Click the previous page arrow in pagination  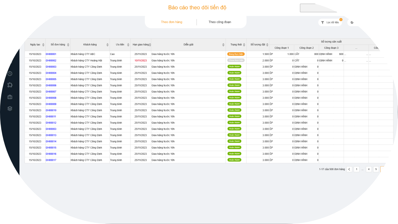pos(349,169)
